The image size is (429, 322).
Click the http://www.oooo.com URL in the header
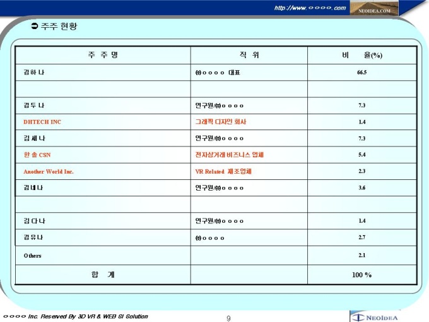pos(310,8)
